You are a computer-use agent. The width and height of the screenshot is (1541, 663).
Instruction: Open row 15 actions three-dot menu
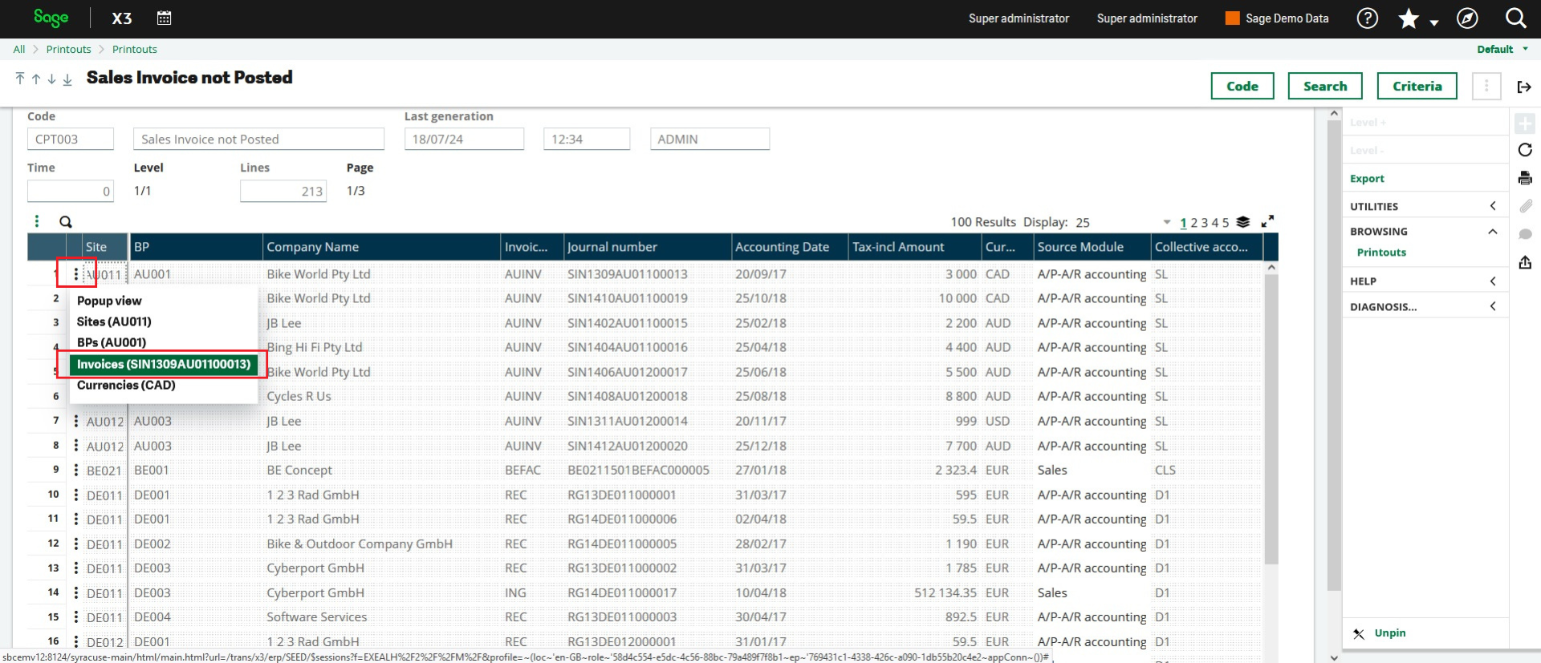pyautogui.click(x=76, y=617)
